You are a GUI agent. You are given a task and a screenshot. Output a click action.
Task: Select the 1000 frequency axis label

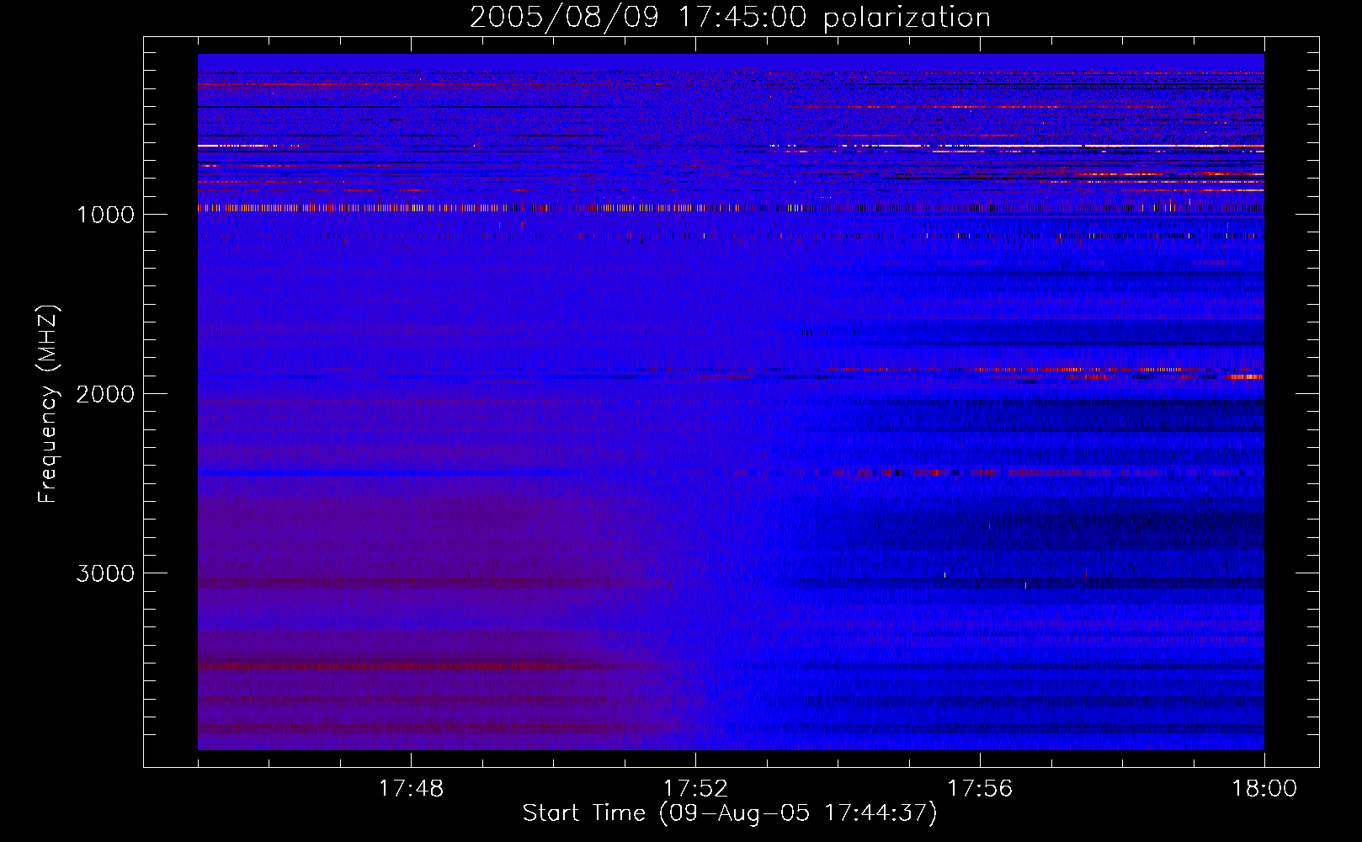[105, 215]
